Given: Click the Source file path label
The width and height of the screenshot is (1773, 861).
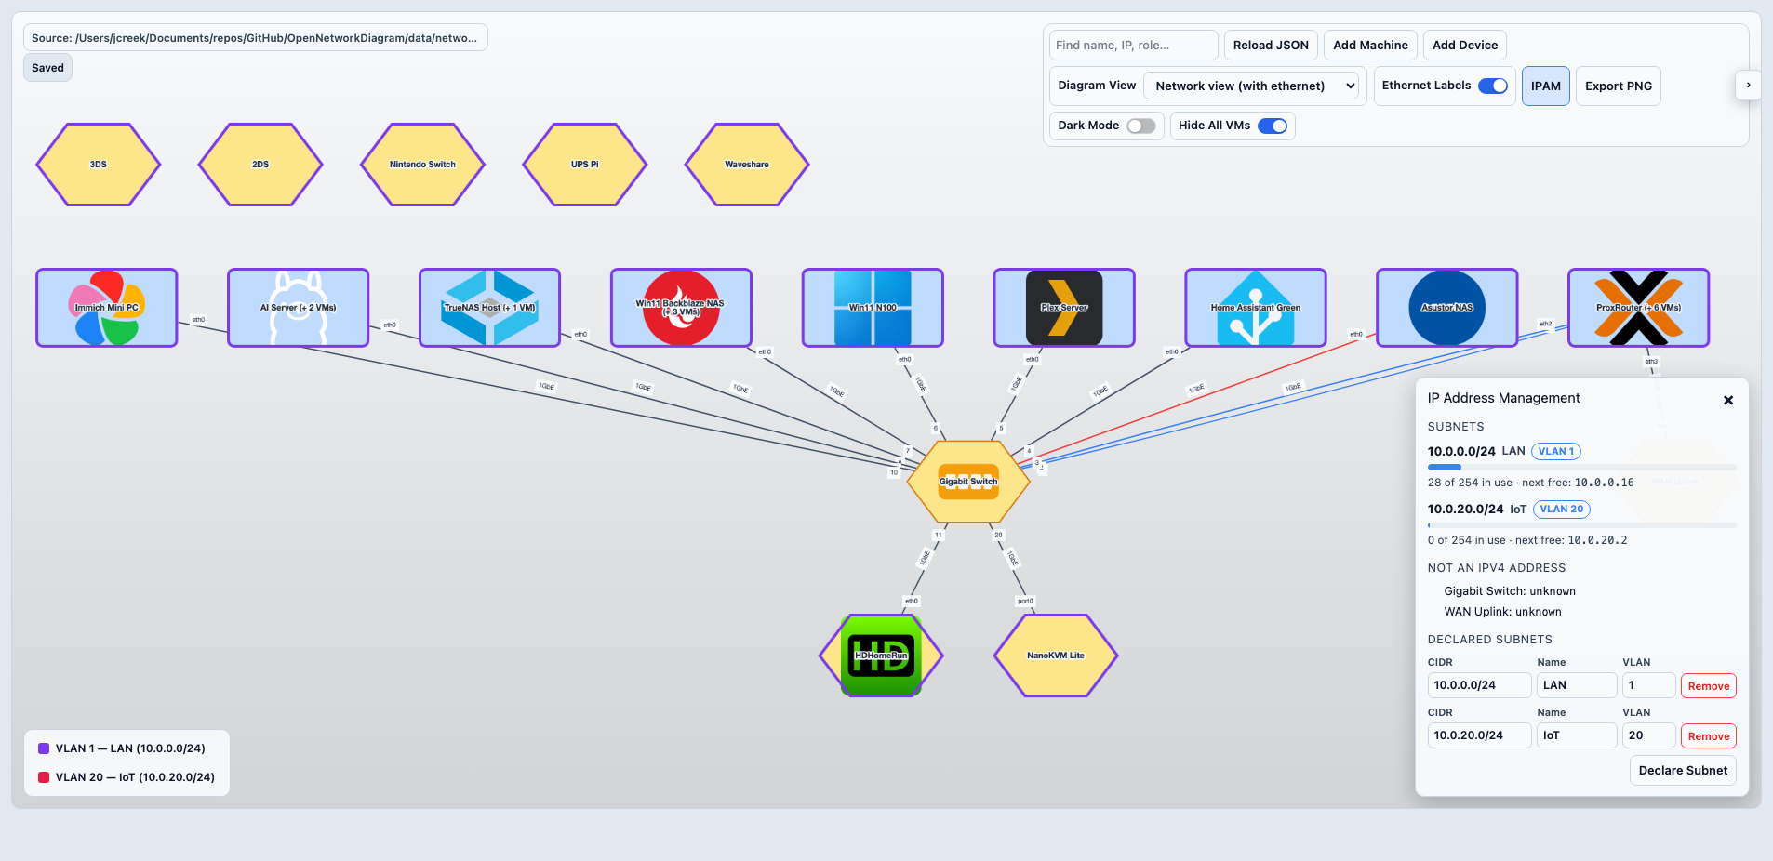Looking at the screenshot, I should [x=255, y=38].
